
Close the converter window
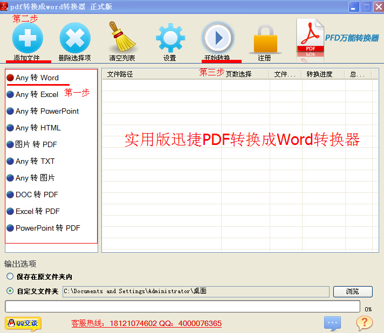[x=379, y=7]
